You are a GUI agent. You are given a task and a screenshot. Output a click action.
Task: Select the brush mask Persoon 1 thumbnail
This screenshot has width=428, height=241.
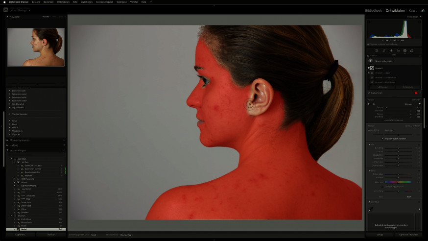coord(372,68)
